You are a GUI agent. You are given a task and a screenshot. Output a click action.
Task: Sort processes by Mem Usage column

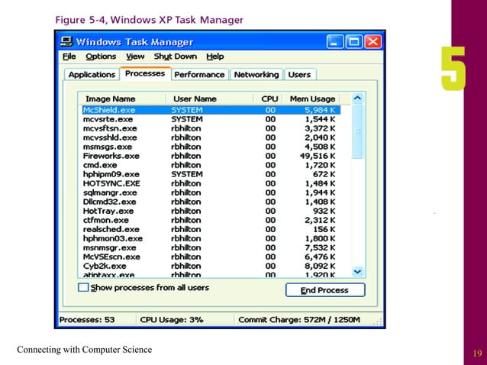(x=311, y=99)
